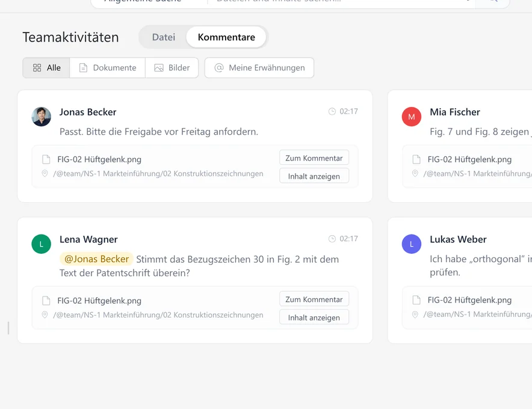Show Meine Erwähnungen only
532x409 pixels.
pyautogui.click(x=259, y=68)
